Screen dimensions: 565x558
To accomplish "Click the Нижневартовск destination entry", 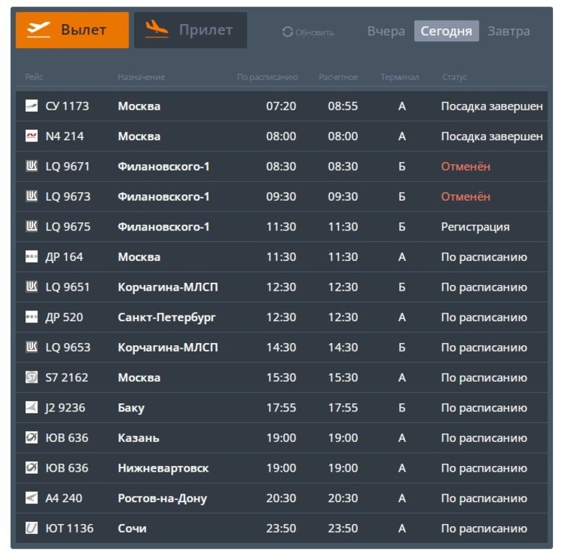I will tap(163, 468).
